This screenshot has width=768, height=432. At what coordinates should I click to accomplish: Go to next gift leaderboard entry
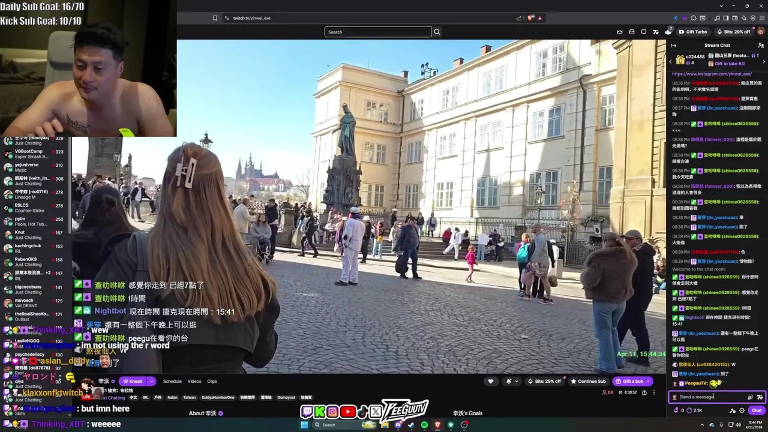pos(764,61)
